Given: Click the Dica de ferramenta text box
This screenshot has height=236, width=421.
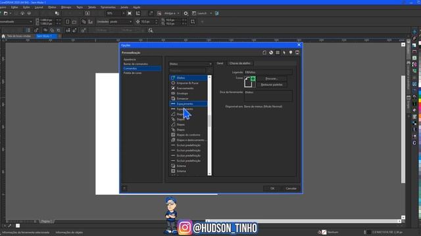Looking at the screenshot, I should click(x=268, y=96).
